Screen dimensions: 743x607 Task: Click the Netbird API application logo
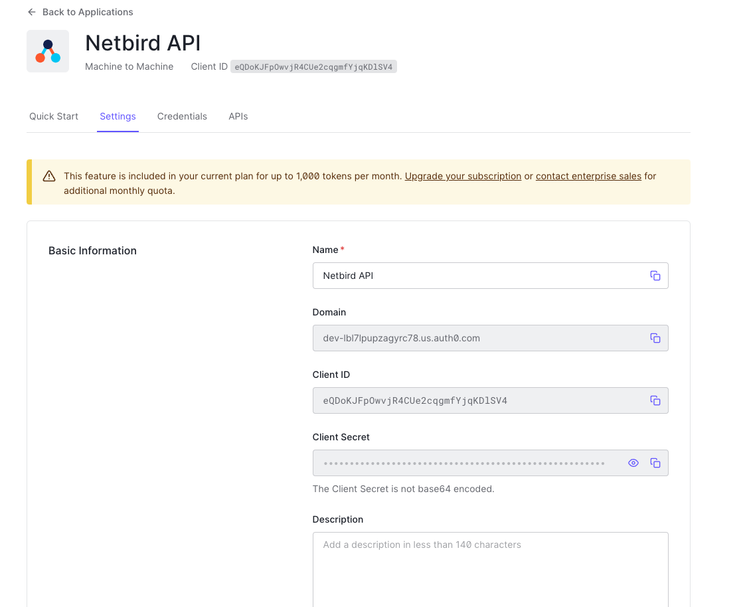(x=48, y=51)
